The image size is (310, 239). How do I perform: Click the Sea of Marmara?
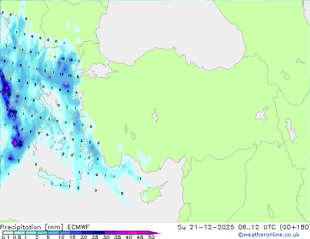101,72
